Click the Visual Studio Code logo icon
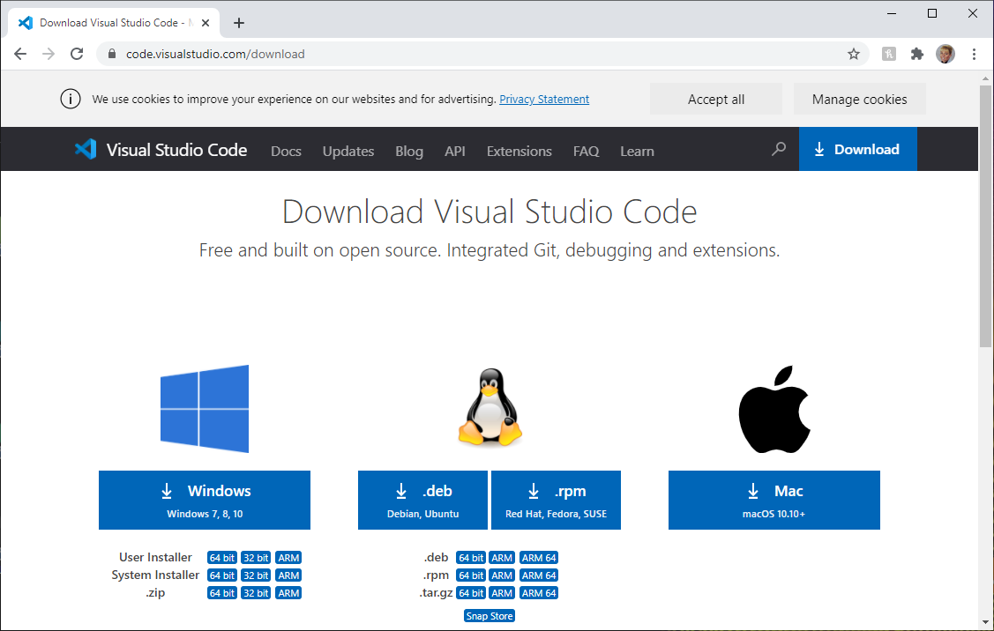This screenshot has height=631, width=994. tap(86, 150)
